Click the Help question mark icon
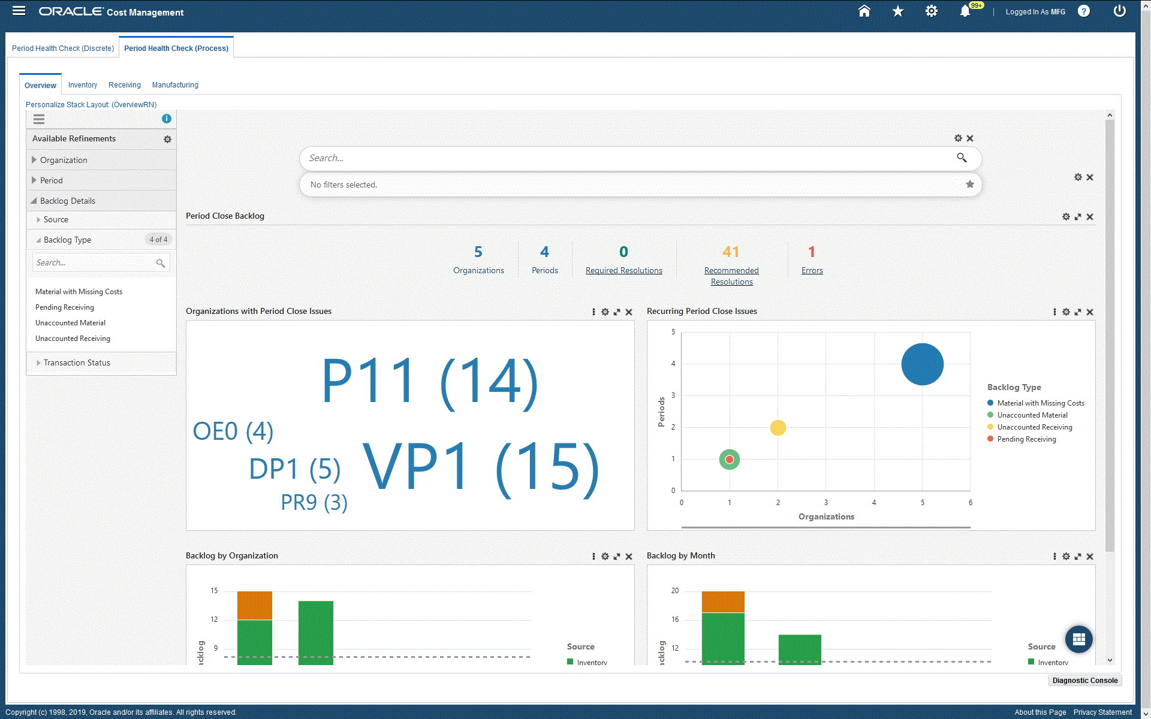 [x=1083, y=11]
